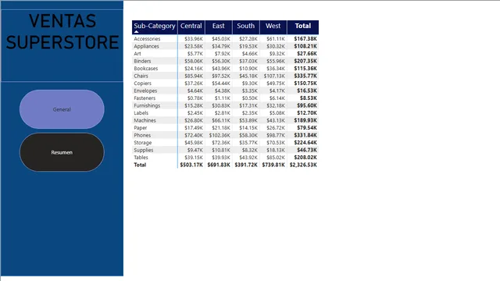Select the Envelopes row label
The image size is (500, 281).
[x=145, y=91]
